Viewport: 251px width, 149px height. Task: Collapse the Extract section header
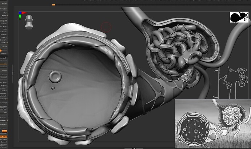tap(4, 42)
